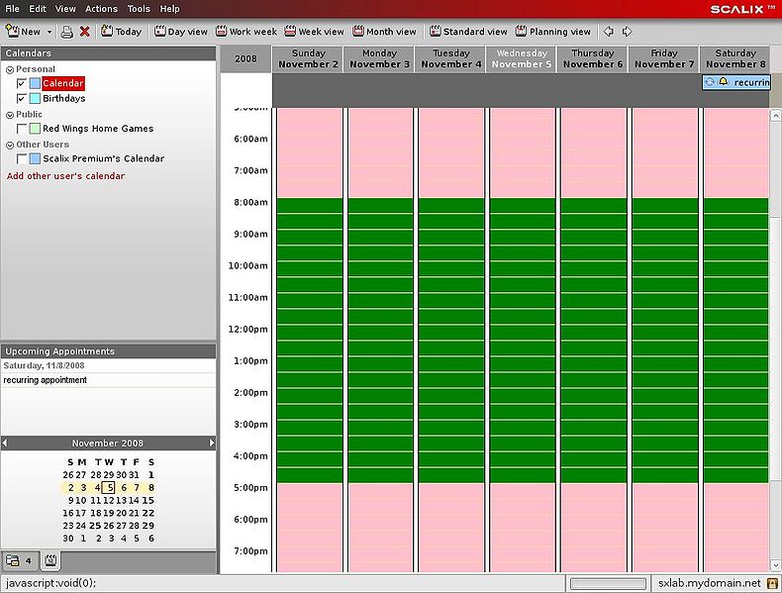Enable the Red Wings Home Games checkbox
Screen dimensions: 782x593
[22, 129]
